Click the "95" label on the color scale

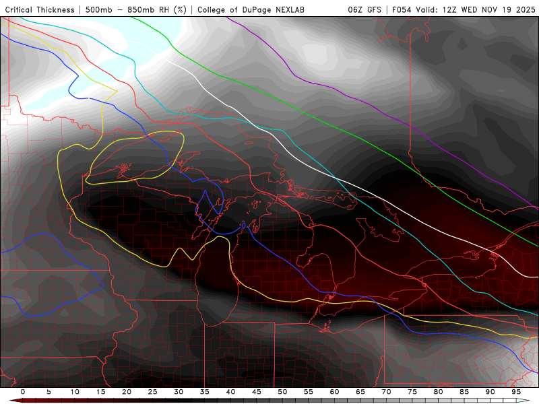[516, 392]
